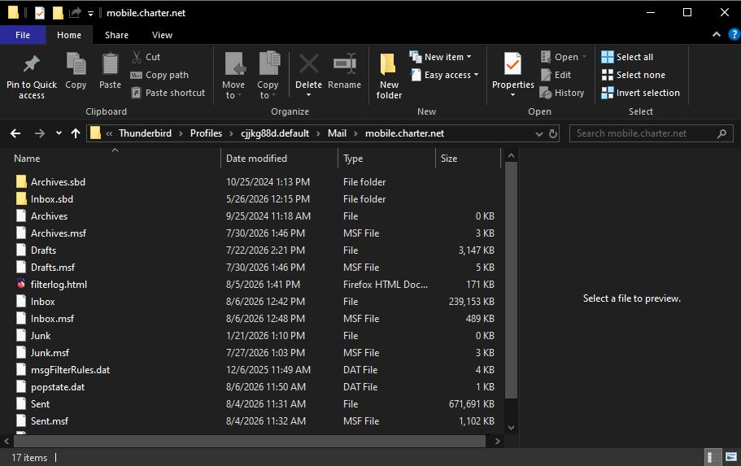Image resolution: width=741 pixels, height=466 pixels.
Task: Open Explorer Help question mark
Action: tap(734, 34)
